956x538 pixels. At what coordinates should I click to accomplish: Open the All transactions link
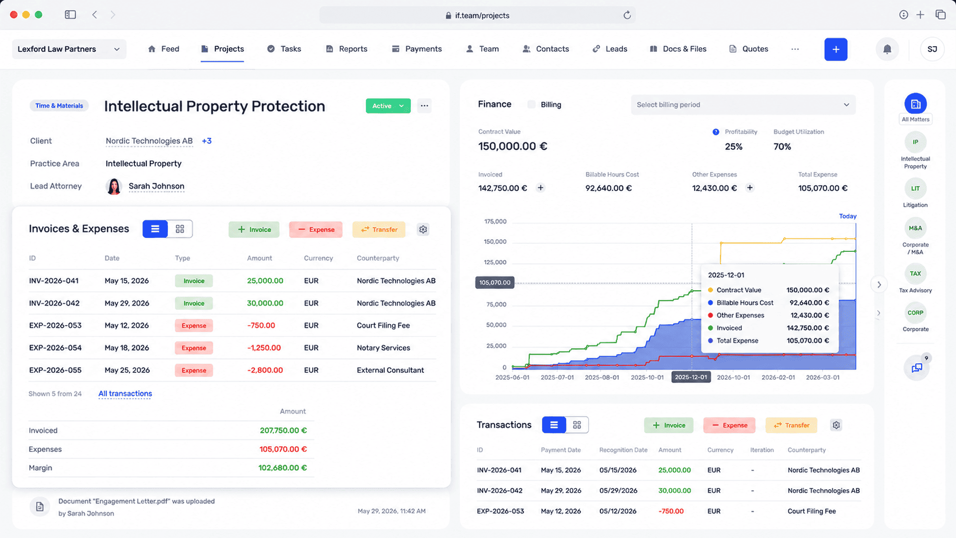point(125,394)
